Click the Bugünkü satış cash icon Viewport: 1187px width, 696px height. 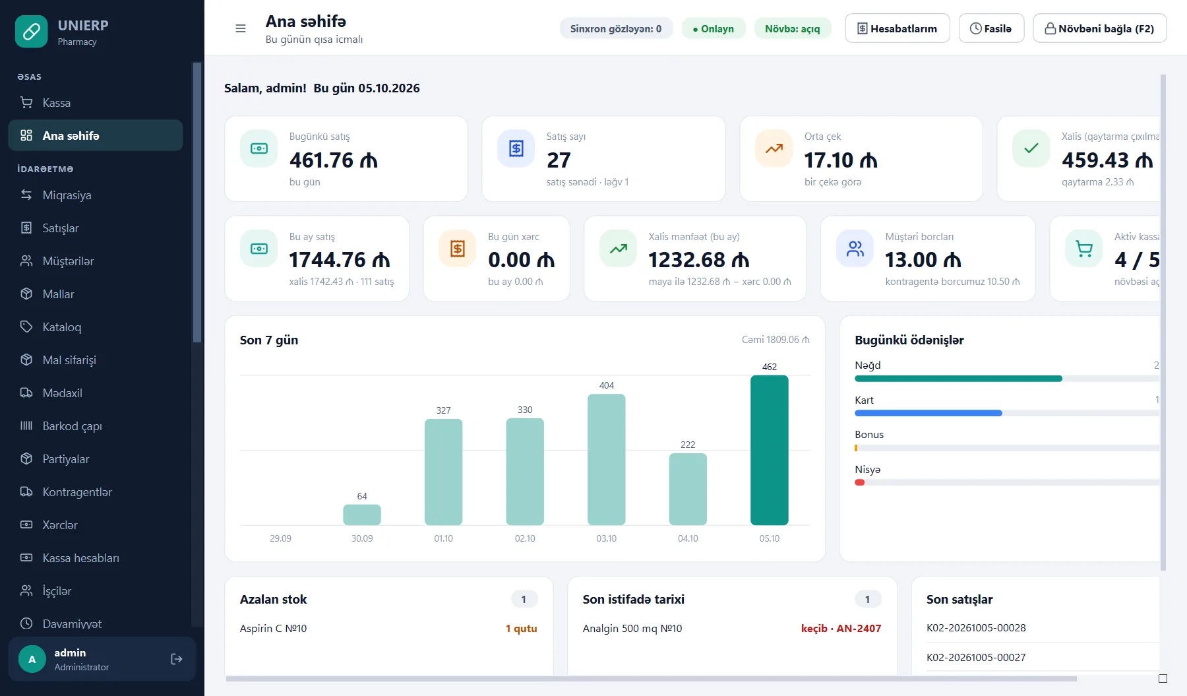259,148
